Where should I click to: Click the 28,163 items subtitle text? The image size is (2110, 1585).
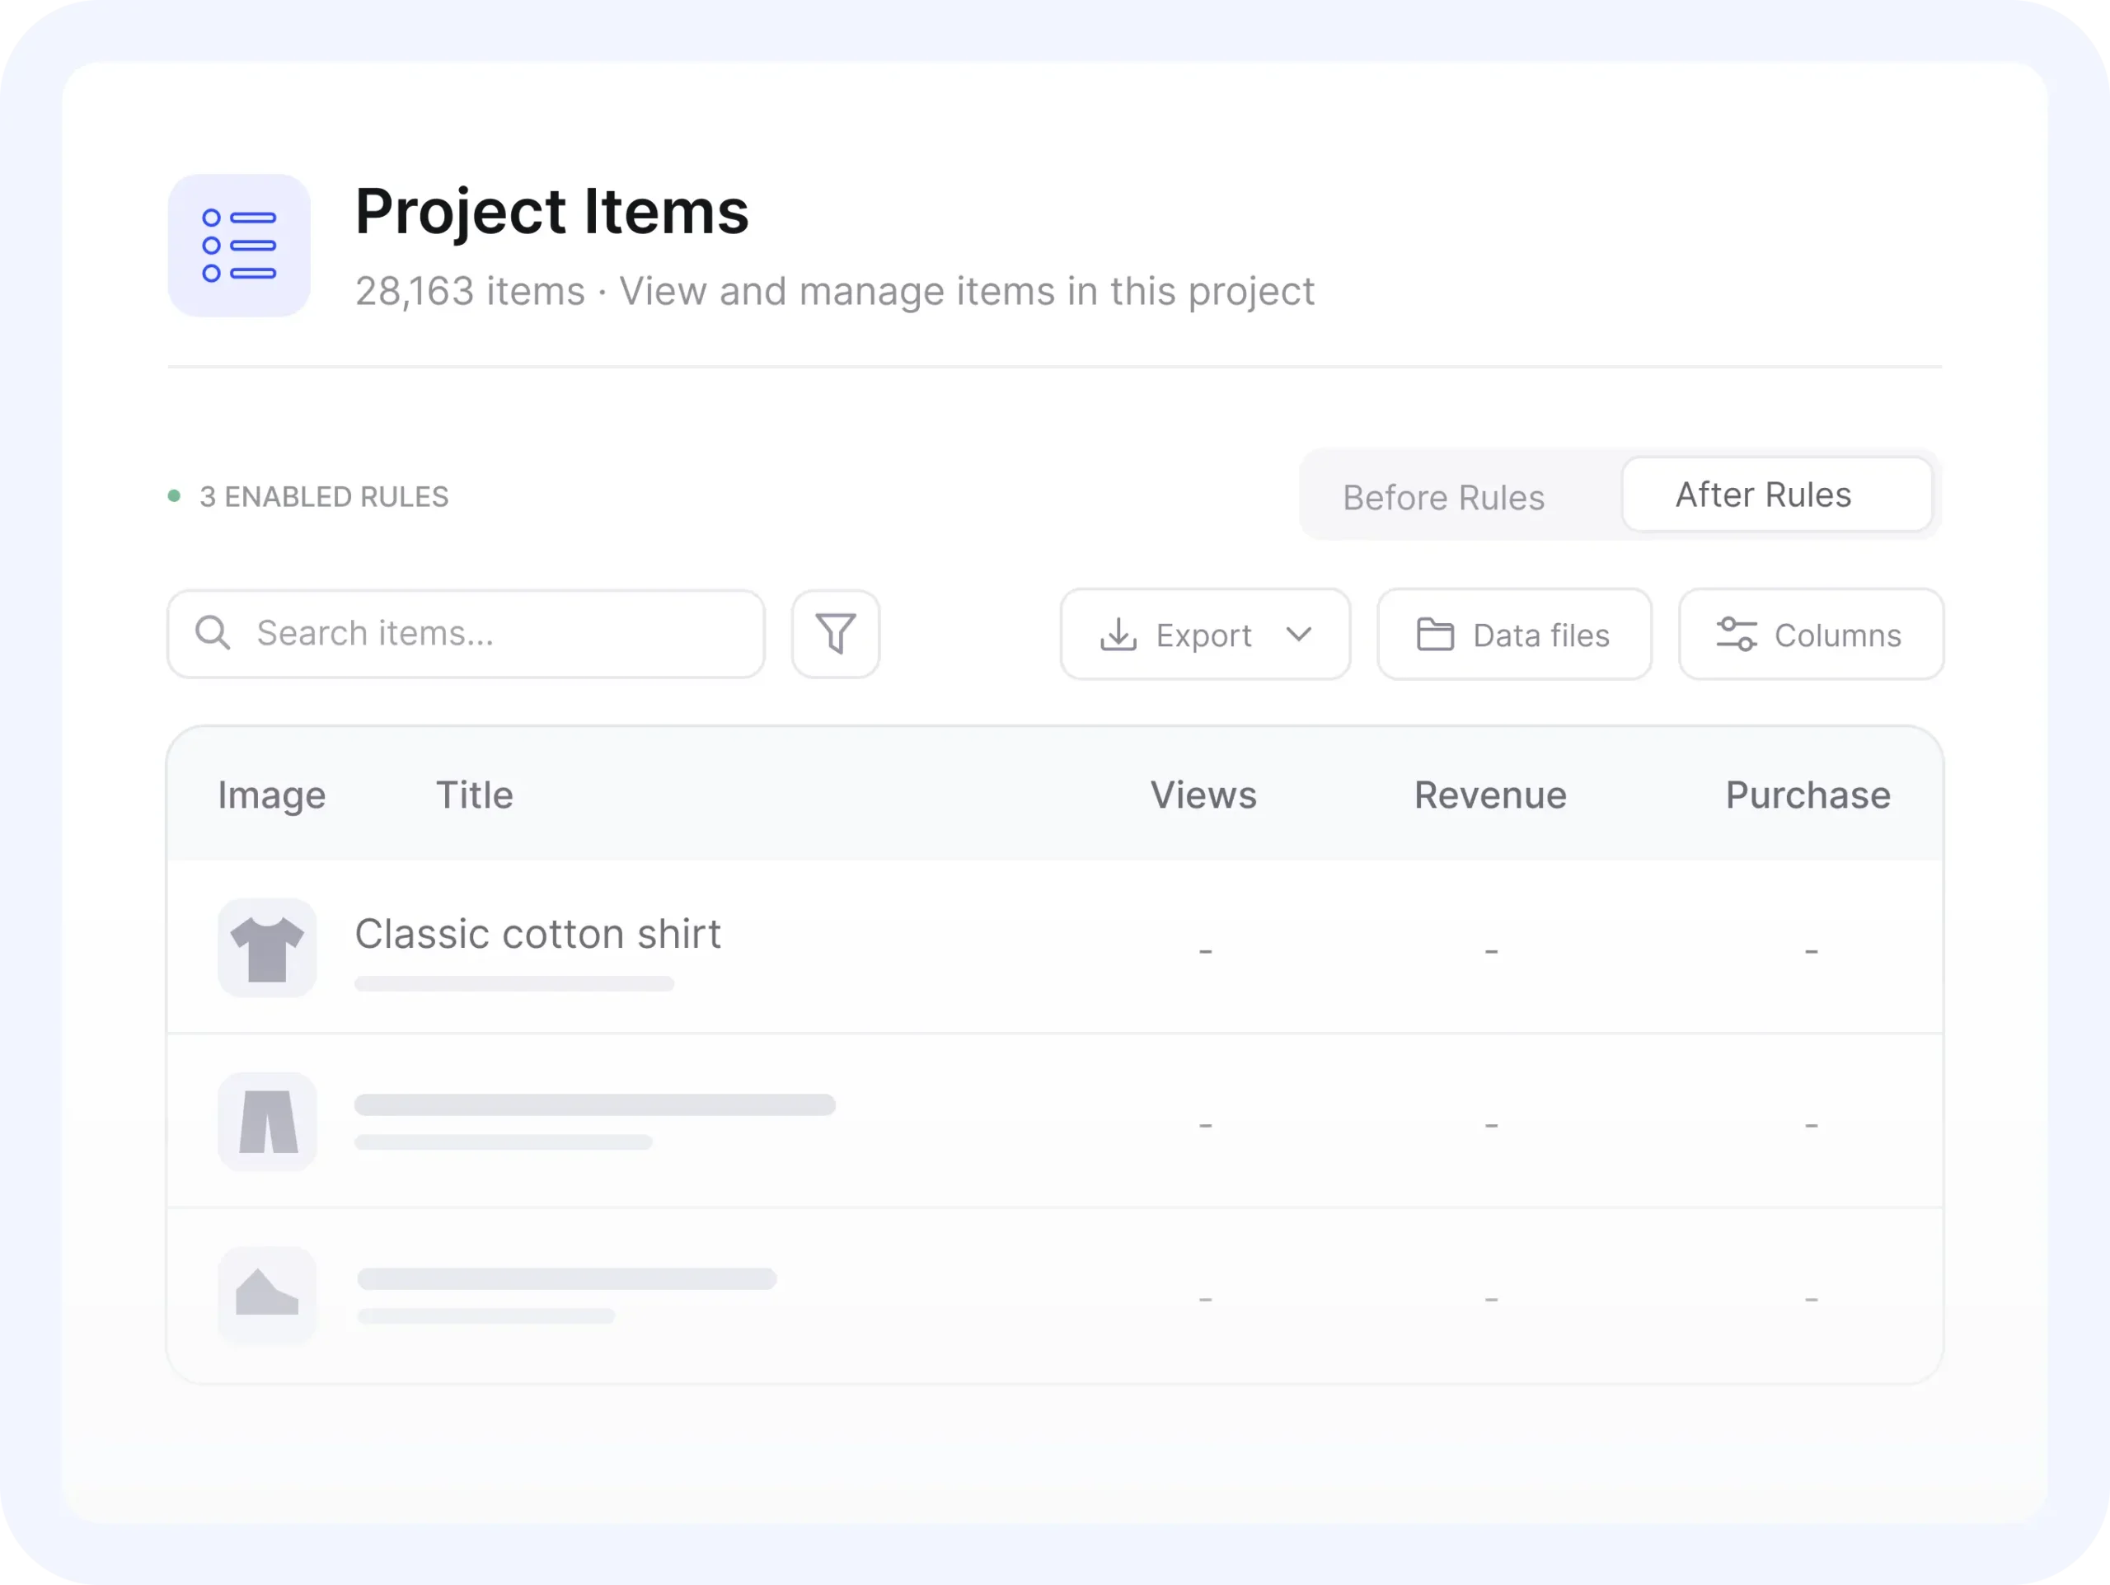[835, 291]
